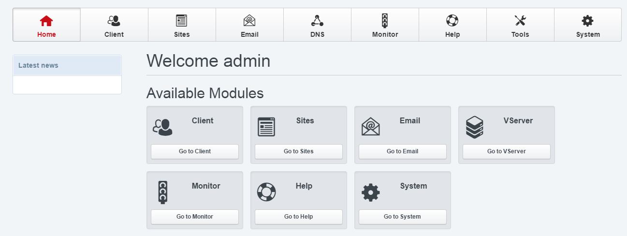Click the Go to Help button
Screen dimensions: 627x236
coord(298,217)
